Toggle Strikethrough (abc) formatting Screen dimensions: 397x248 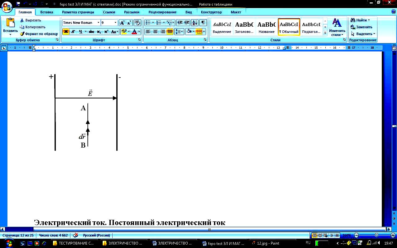(x=91, y=32)
